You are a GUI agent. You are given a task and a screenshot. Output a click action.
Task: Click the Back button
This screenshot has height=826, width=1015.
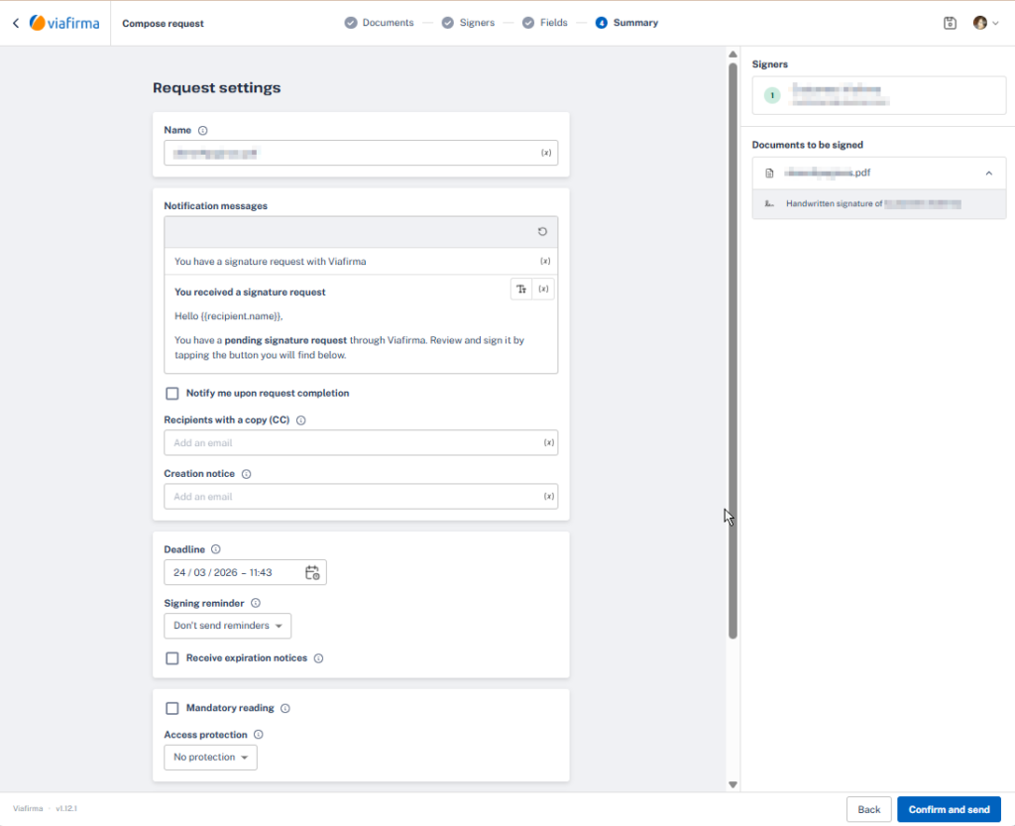868,809
